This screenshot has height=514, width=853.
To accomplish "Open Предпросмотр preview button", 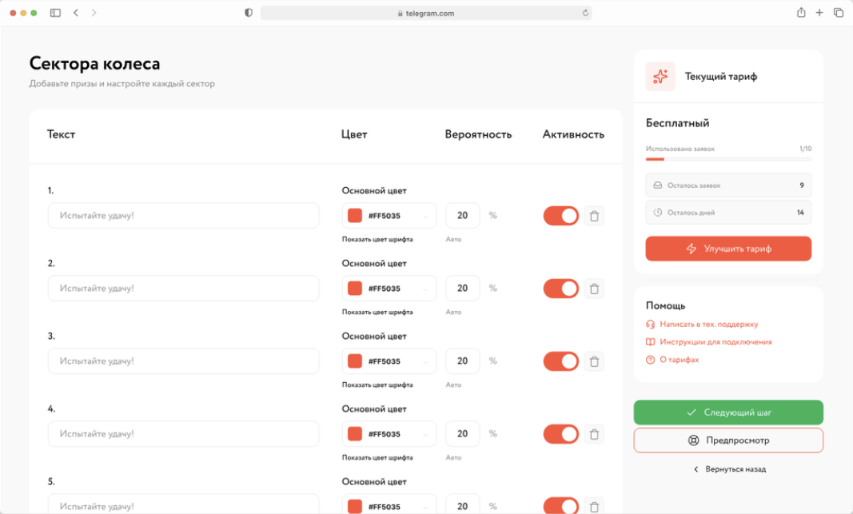I will click(728, 440).
